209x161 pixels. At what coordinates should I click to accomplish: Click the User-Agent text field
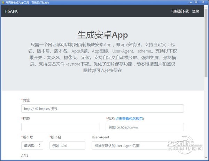click(132, 145)
